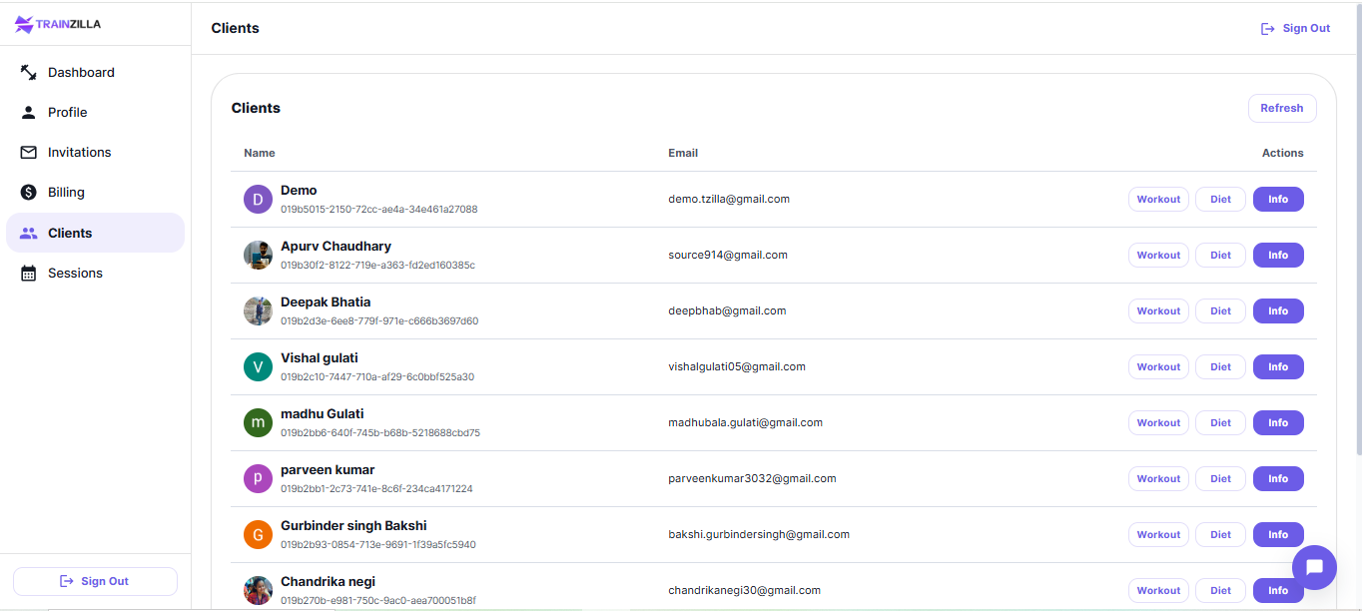1362x611 pixels.
Task: Open the Dashboard from the sidebar icon
Action: coord(26,72)
